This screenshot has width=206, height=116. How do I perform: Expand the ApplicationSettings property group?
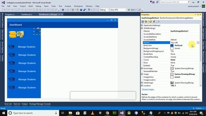142,25
